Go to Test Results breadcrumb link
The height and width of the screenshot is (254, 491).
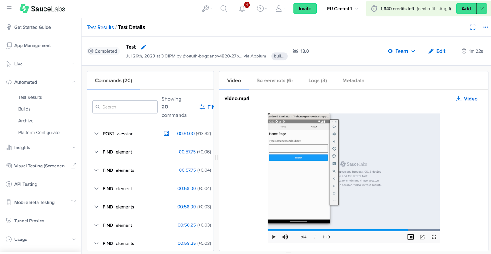(100, 27)
